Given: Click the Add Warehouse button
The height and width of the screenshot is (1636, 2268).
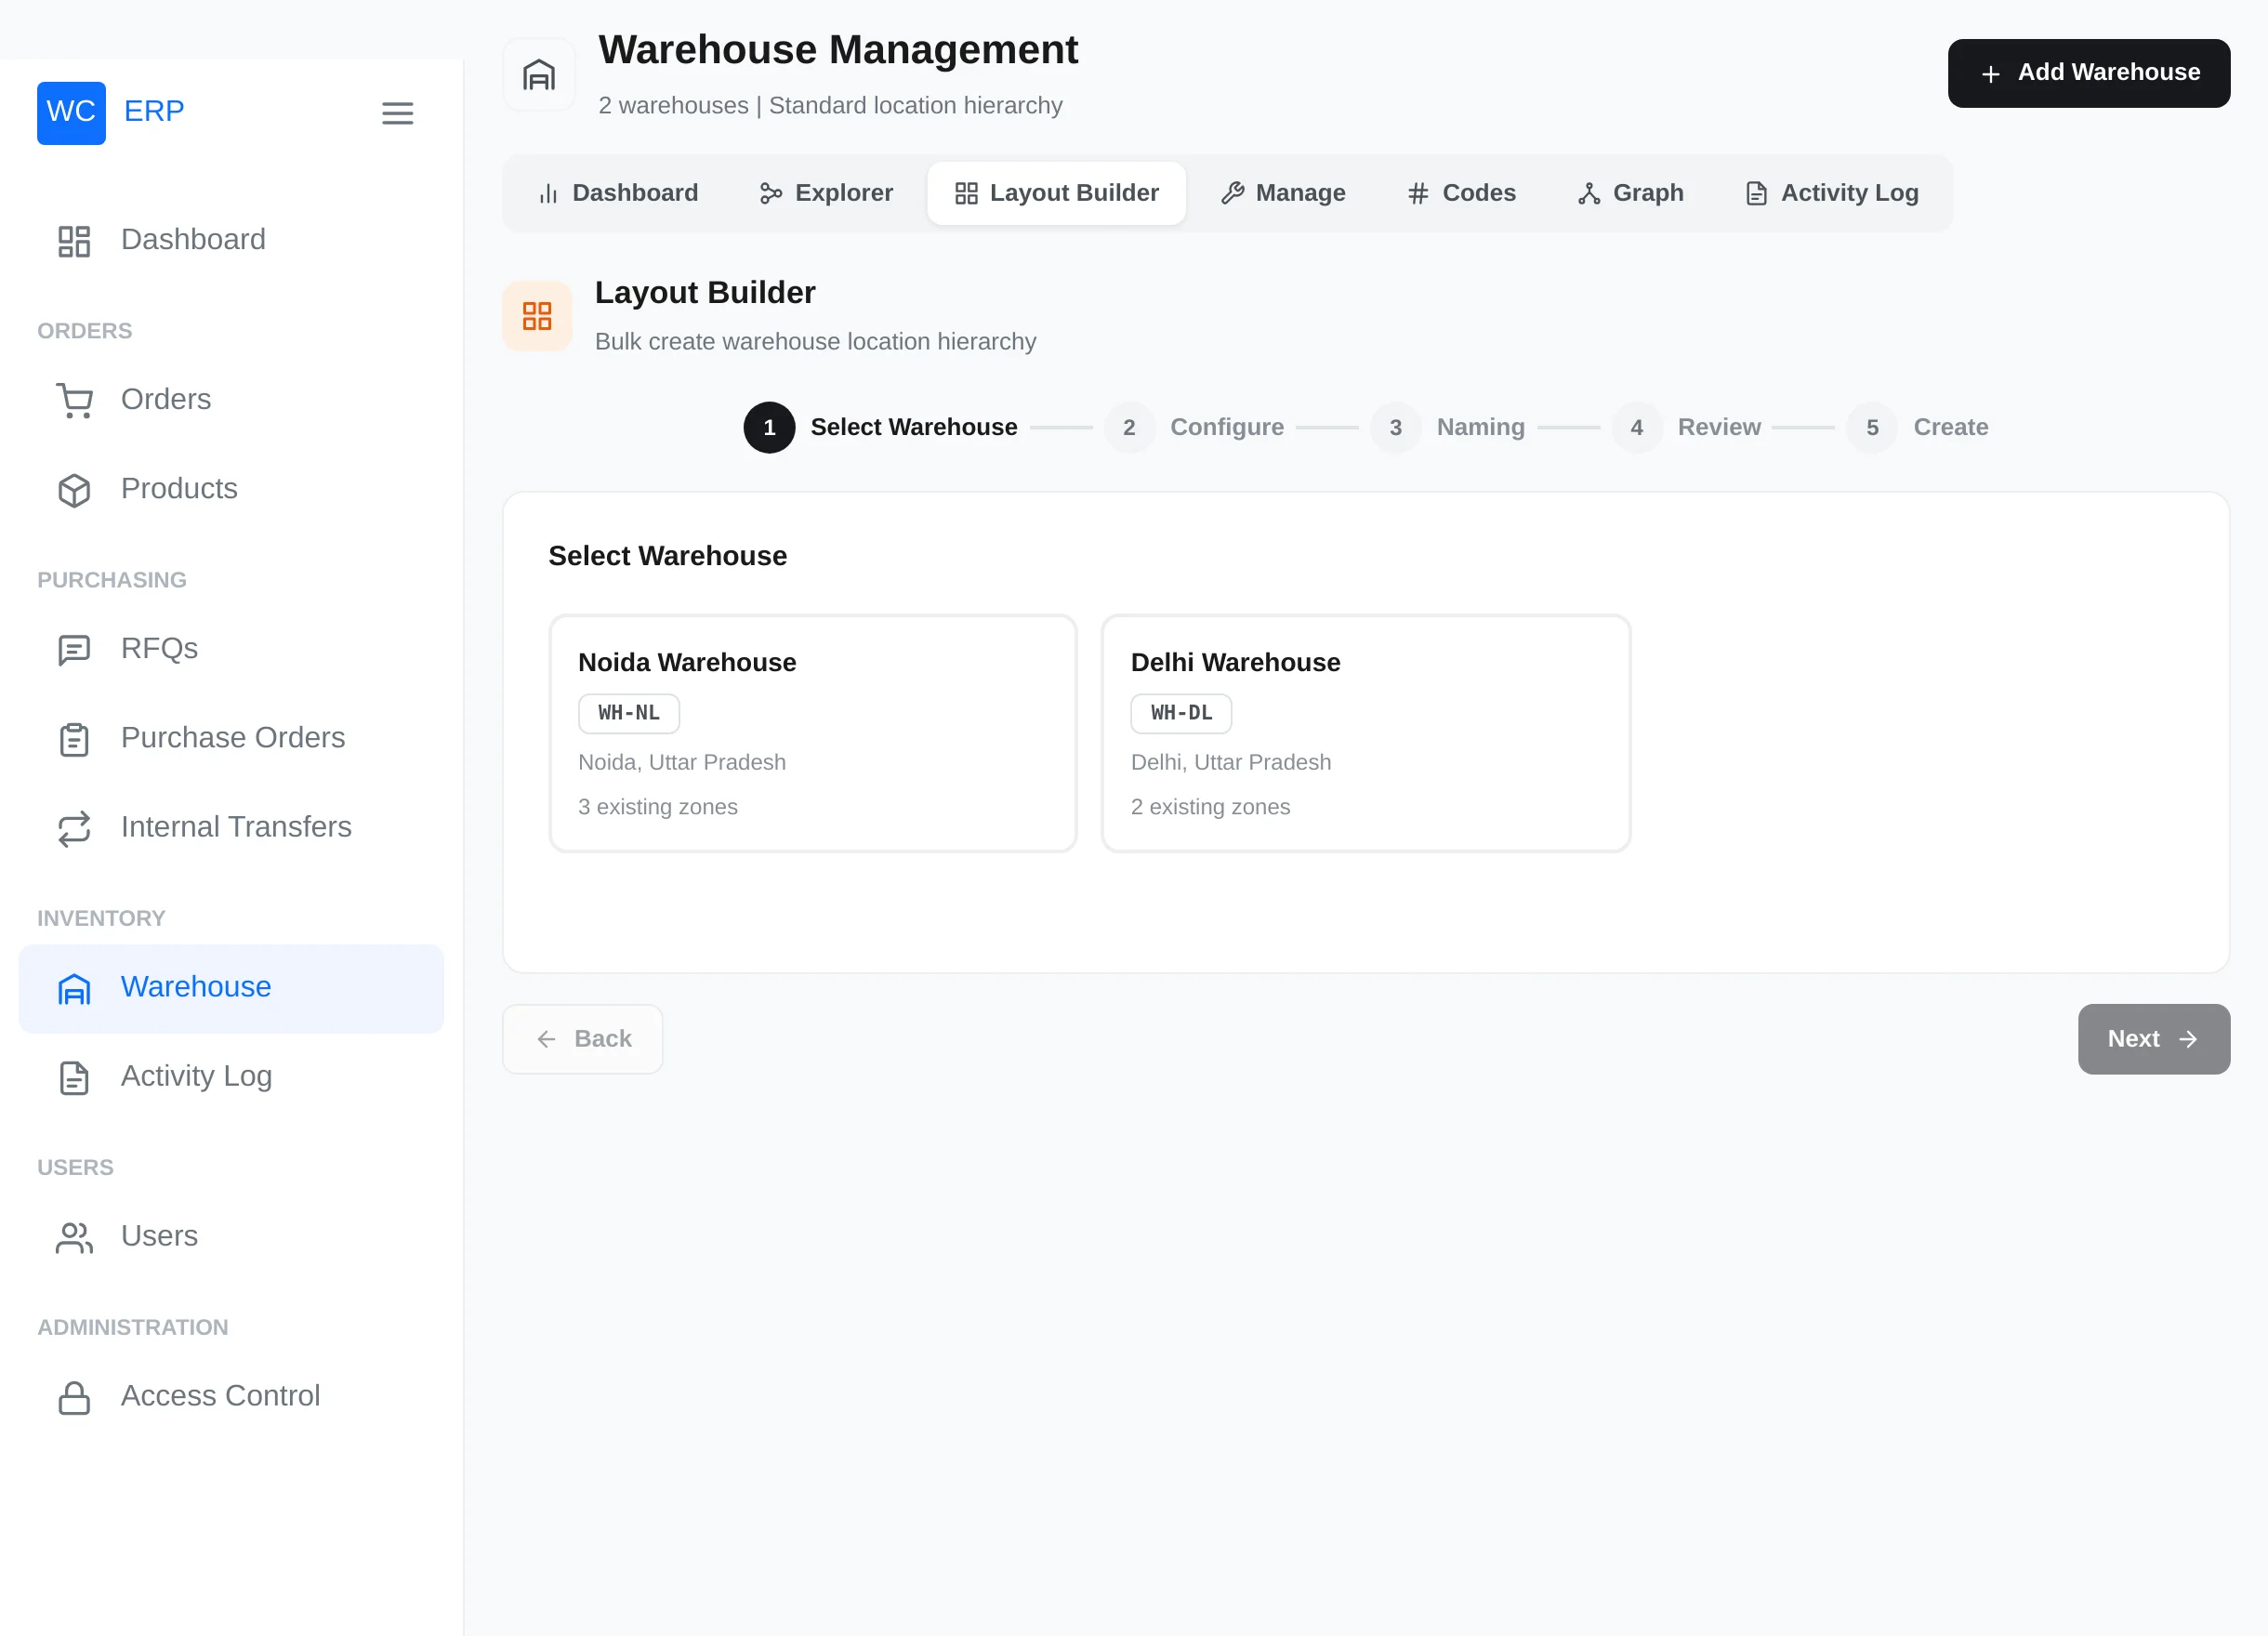Looking at the screenshot, I should coord(2088,73).
